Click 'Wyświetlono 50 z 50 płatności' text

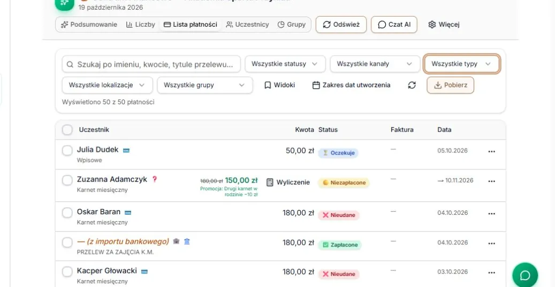[x=108, y=102]
